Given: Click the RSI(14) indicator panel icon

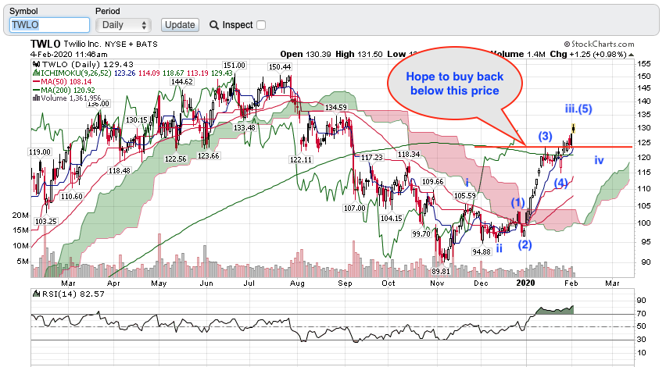Looking at the screenshot, I should click(34, 293).
